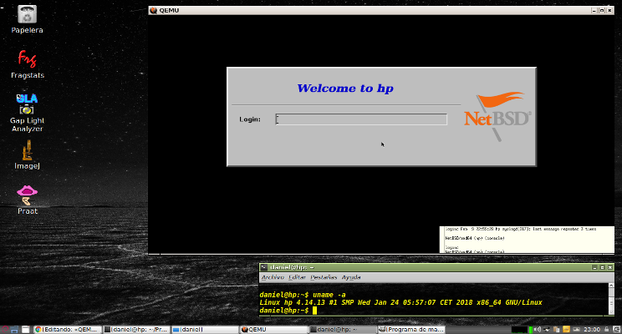Click the terminal window title bar icon

[x=264, y=266]
